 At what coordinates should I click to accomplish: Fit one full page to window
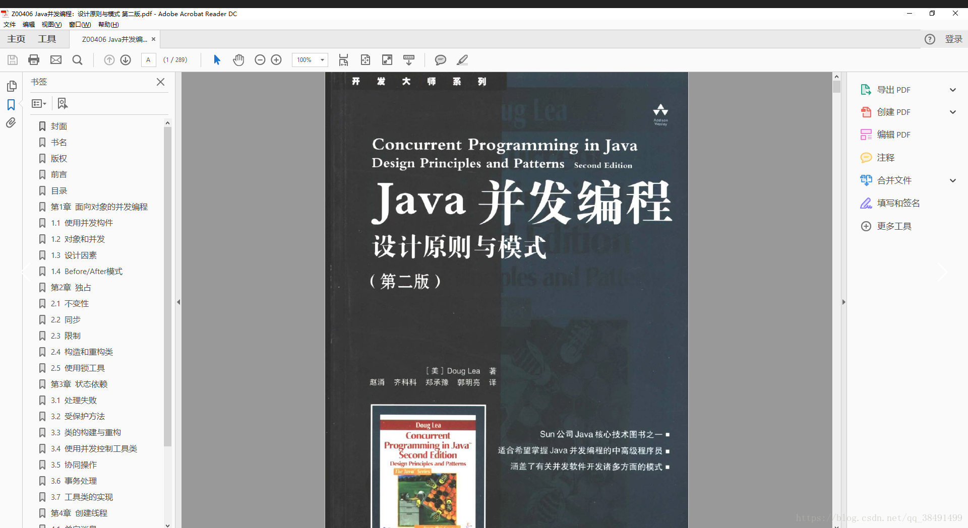point(366,60)
